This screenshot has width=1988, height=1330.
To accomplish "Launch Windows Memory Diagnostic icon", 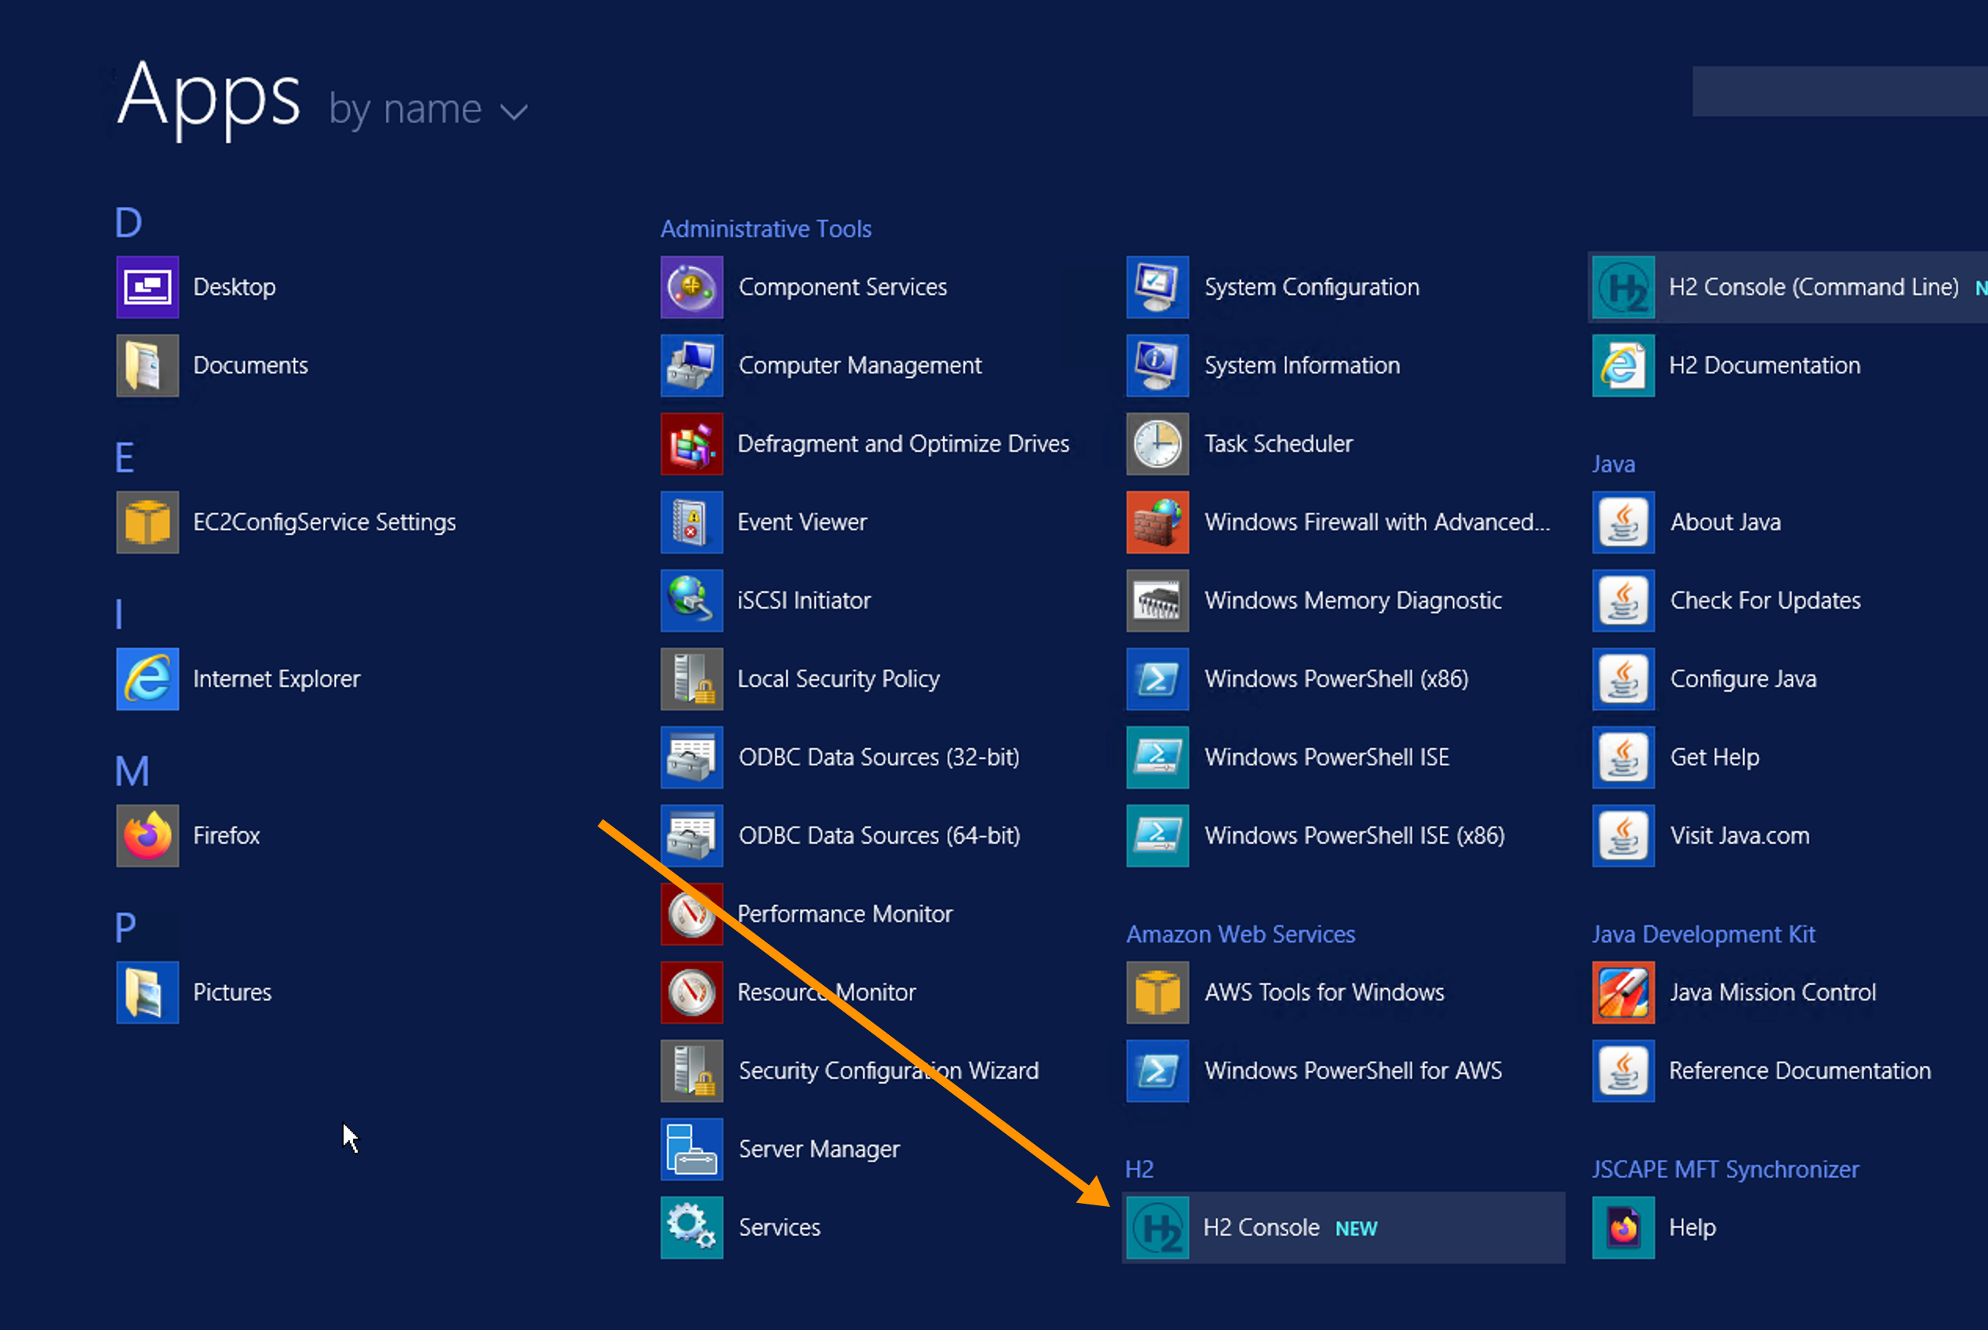I will pos(1157,601).
